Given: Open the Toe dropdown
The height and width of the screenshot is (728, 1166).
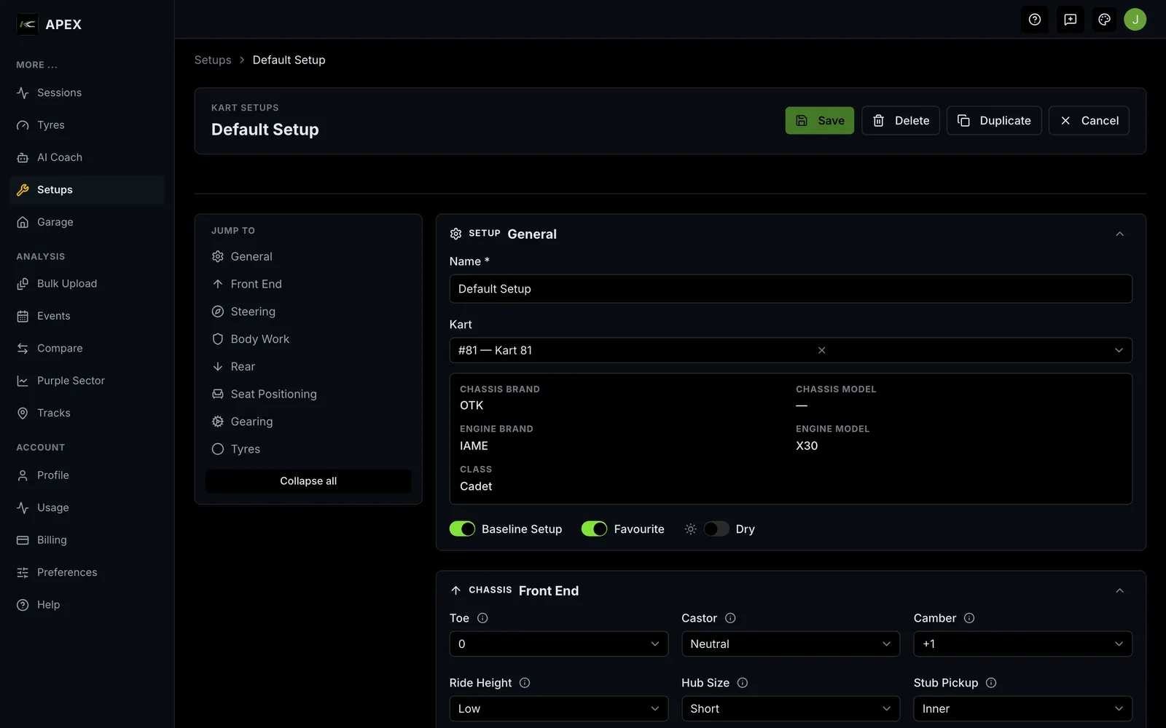Looking at the screenshot, I should coord(559,644).
